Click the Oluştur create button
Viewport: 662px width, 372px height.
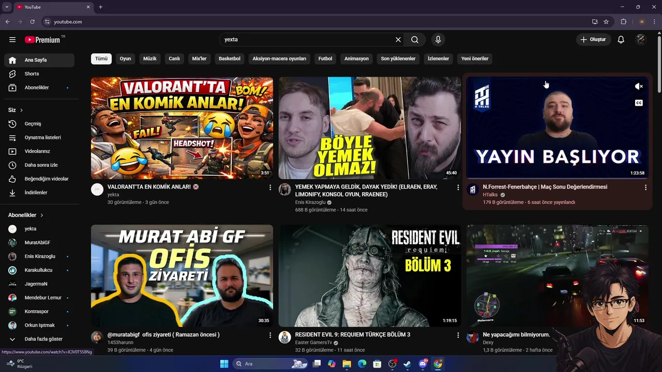coord(594,40)
